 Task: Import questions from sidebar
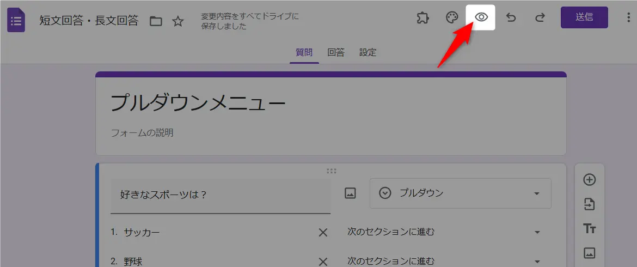589,204
